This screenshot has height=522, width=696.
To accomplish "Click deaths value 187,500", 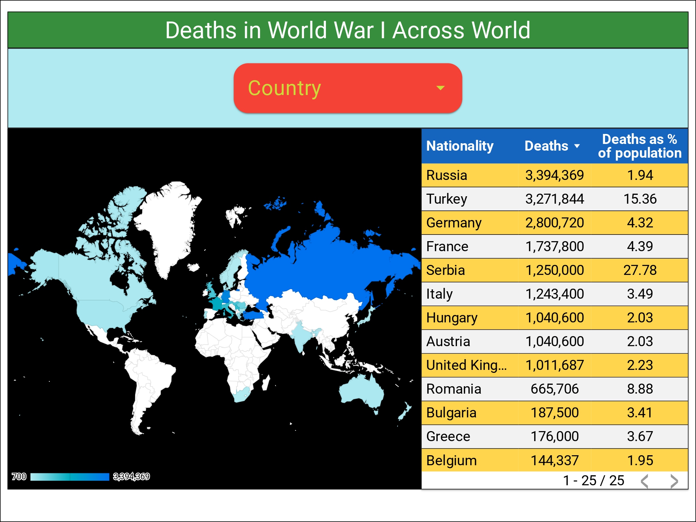I will point(555,413).
